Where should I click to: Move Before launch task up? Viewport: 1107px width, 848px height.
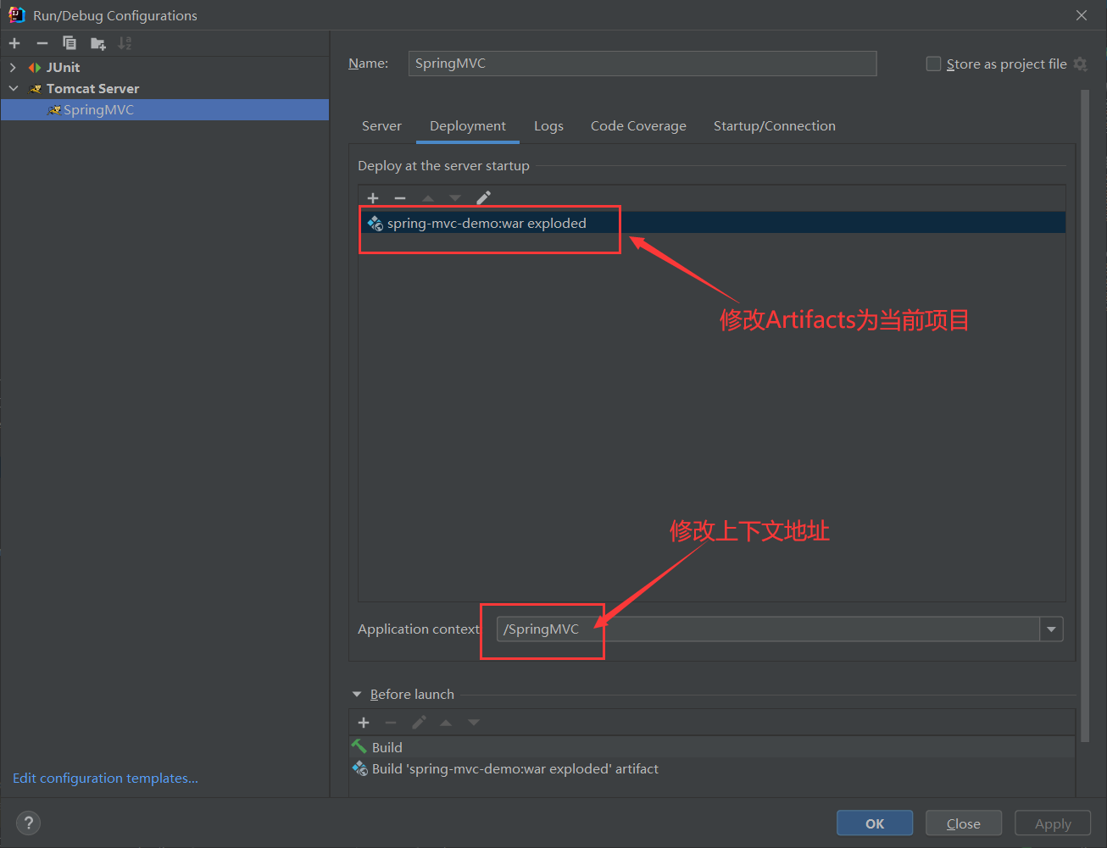coord(446,723)
